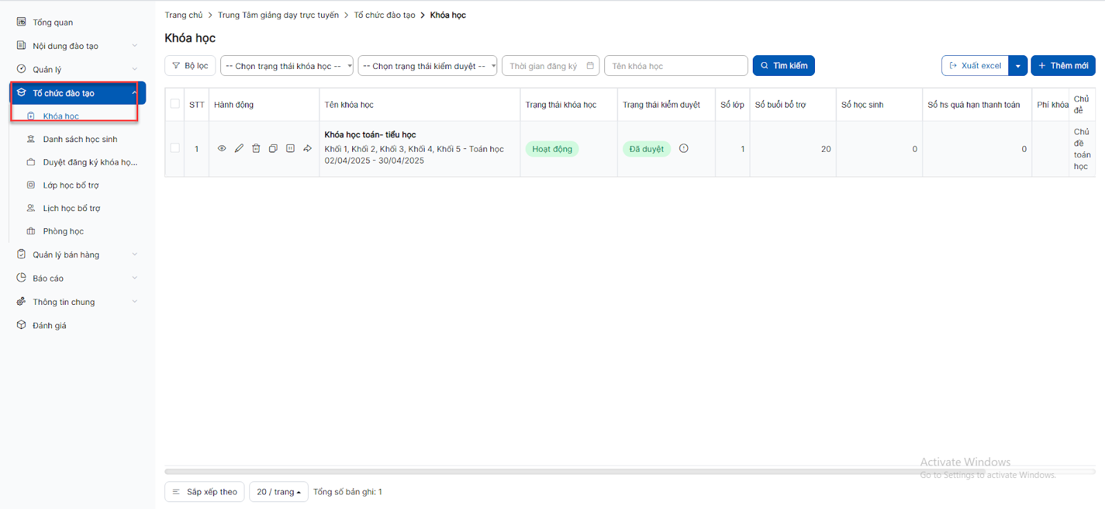Viewport: 1105px width, 509px height.
Task: Click the Xuất excel button
Action: [x=975, y=66]
